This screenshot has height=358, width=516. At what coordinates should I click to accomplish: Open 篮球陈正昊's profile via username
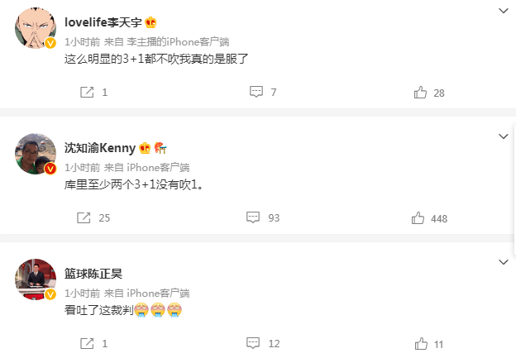93,274
